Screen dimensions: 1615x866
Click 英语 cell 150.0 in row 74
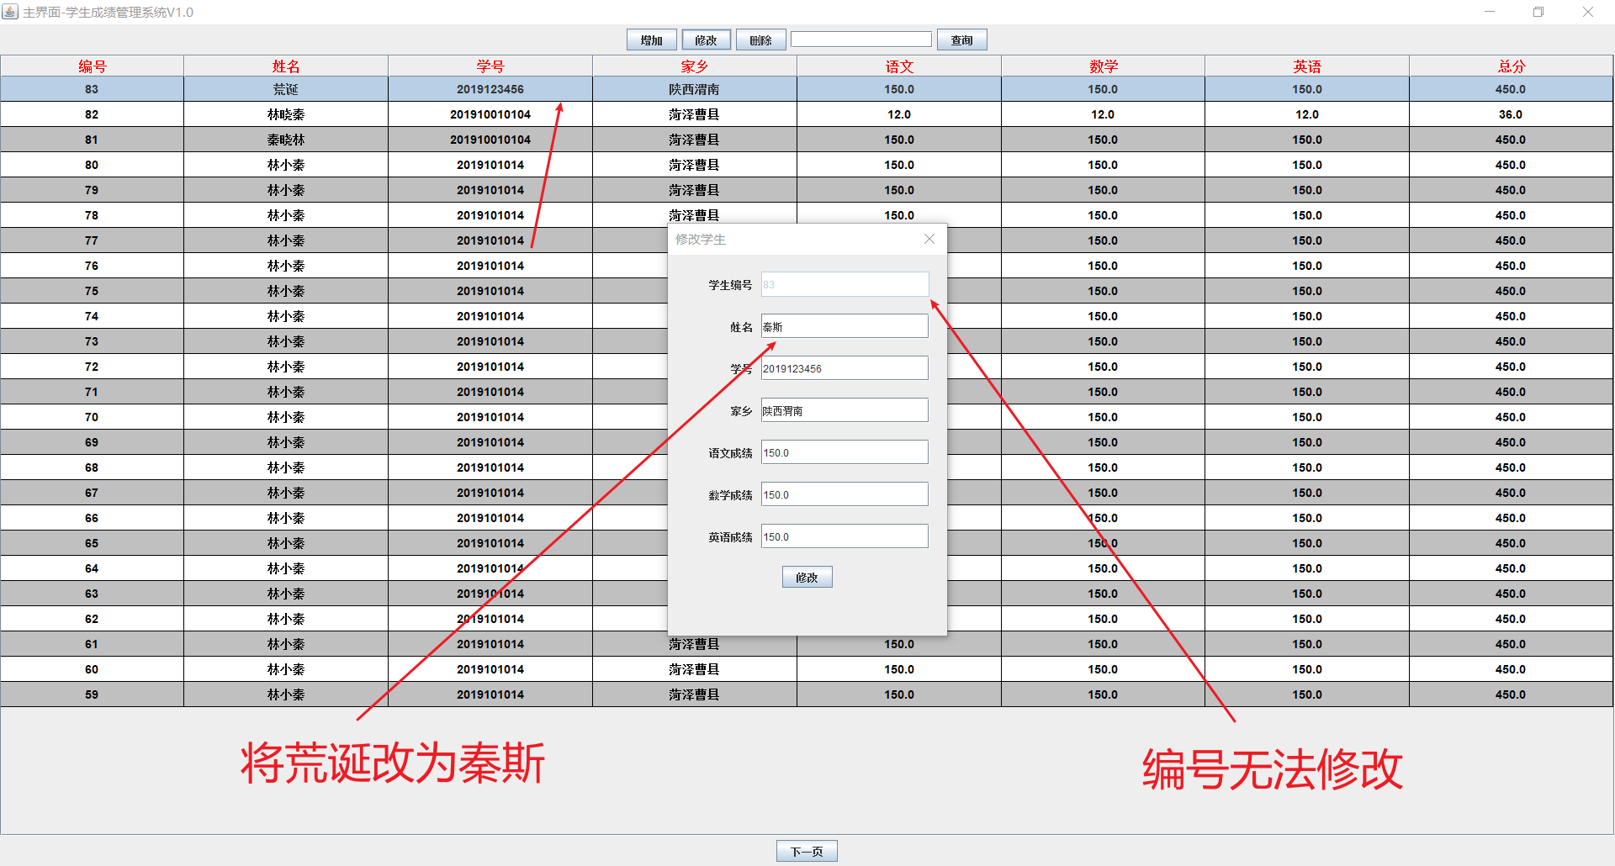(1307, 316)
